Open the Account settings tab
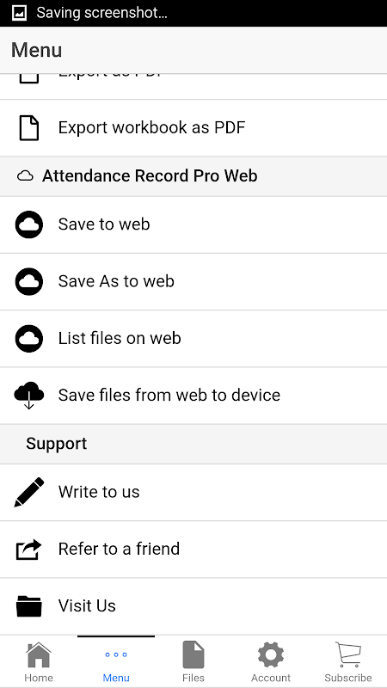387x688 pixels. (271, 661)
